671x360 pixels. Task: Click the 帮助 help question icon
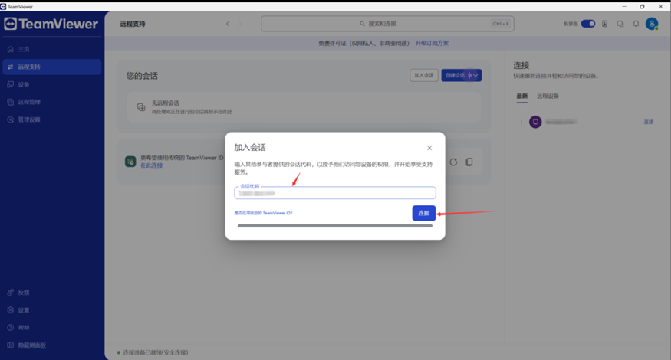[10, 328]
